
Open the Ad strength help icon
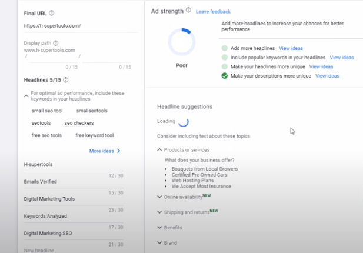coord(188,10)
